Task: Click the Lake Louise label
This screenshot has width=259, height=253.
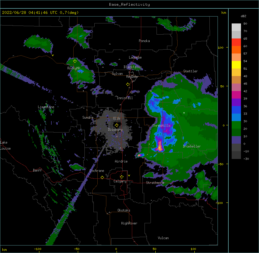Action: [5, 145]
